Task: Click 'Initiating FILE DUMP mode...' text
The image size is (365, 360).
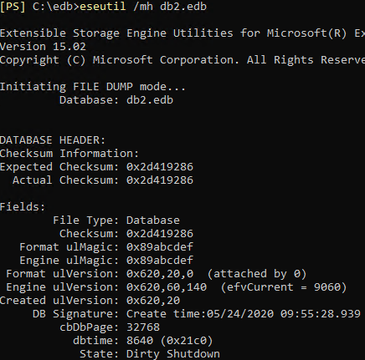Action: (x=93, y=87)
